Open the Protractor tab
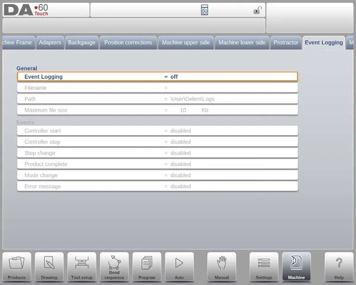 click(x=286, y=43)
